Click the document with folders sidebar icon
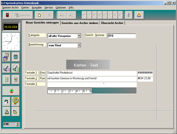177x134 pixels. (x=16, y=112)
